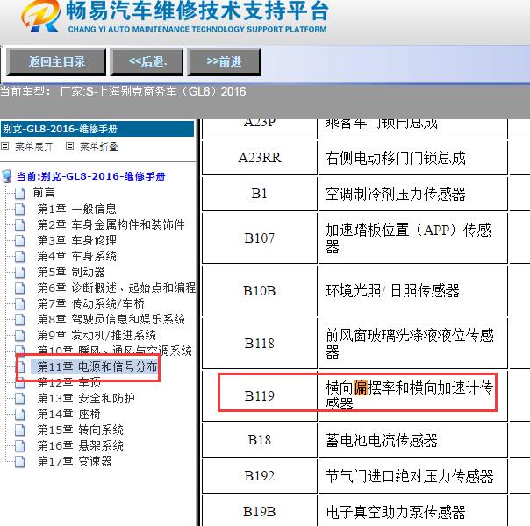Open 第2章 车身金属构件和装饰件
Viewport: 530px width, 526px height.
click(111, 224)
